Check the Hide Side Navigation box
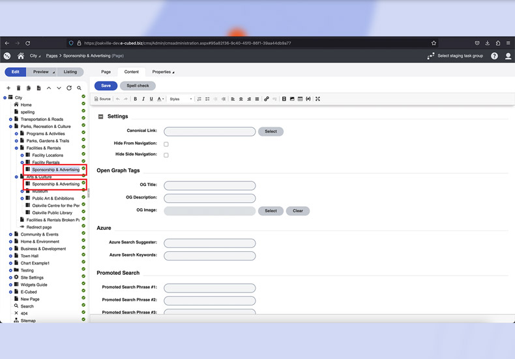This screenshot has height=359, width=515. tap(166, 155)
